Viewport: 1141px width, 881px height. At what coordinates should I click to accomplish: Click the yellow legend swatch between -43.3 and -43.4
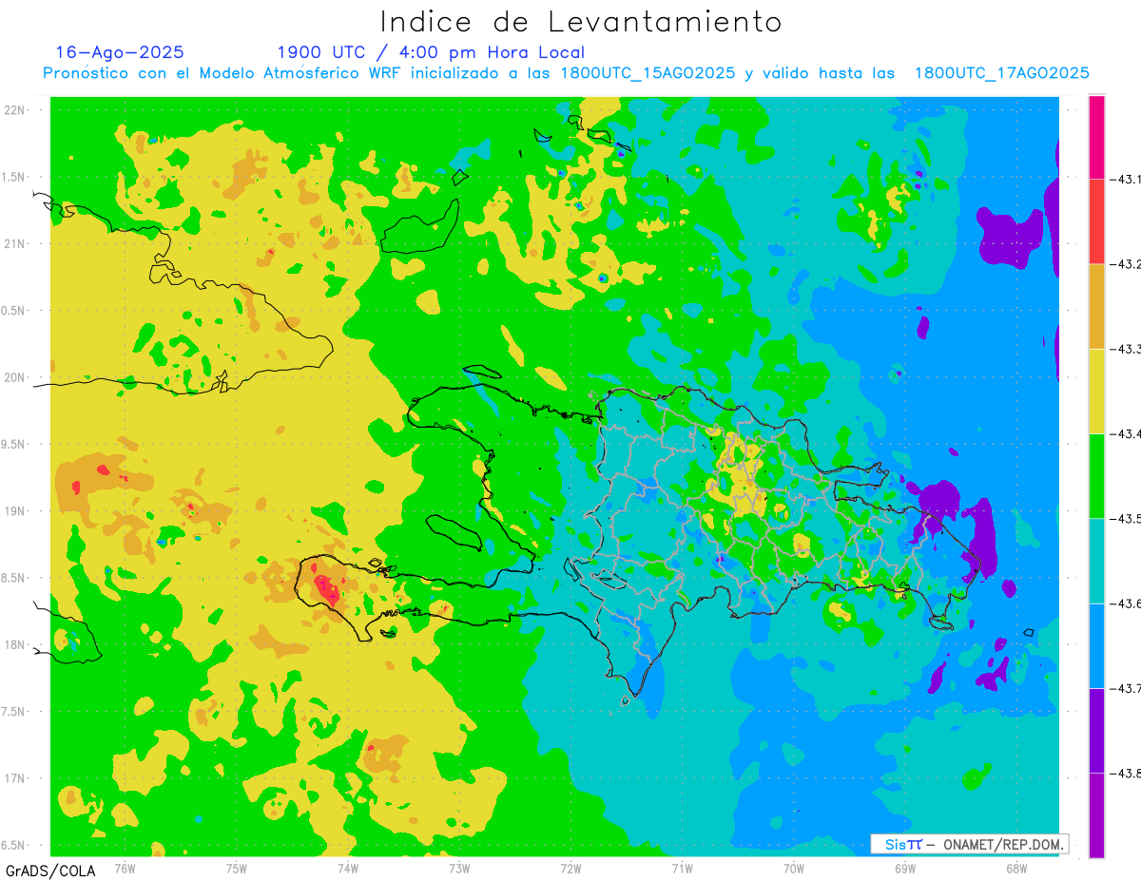click(x=1096, y=391)
